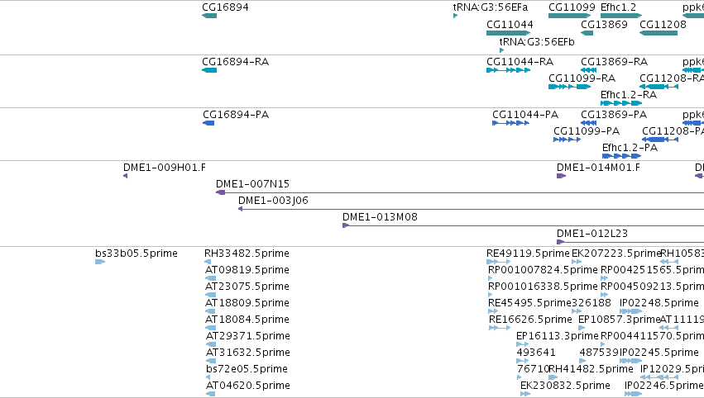Screen dimensions: 704x398
Task: Open the CG13869-RA transcript label
Action: [614, 62]
